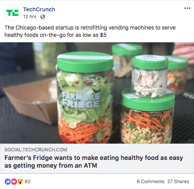Click the small chicken jar in the photo
Image resolution: width=194 pixels, height=189 pixels.
tap(150, 76)
